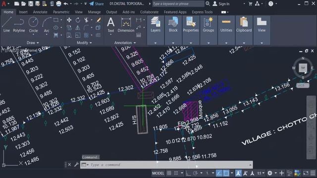Open the Circle options dropdown arrow
Image resolution: width=317 pixels, height=178 pixels.
pos(33,35)
